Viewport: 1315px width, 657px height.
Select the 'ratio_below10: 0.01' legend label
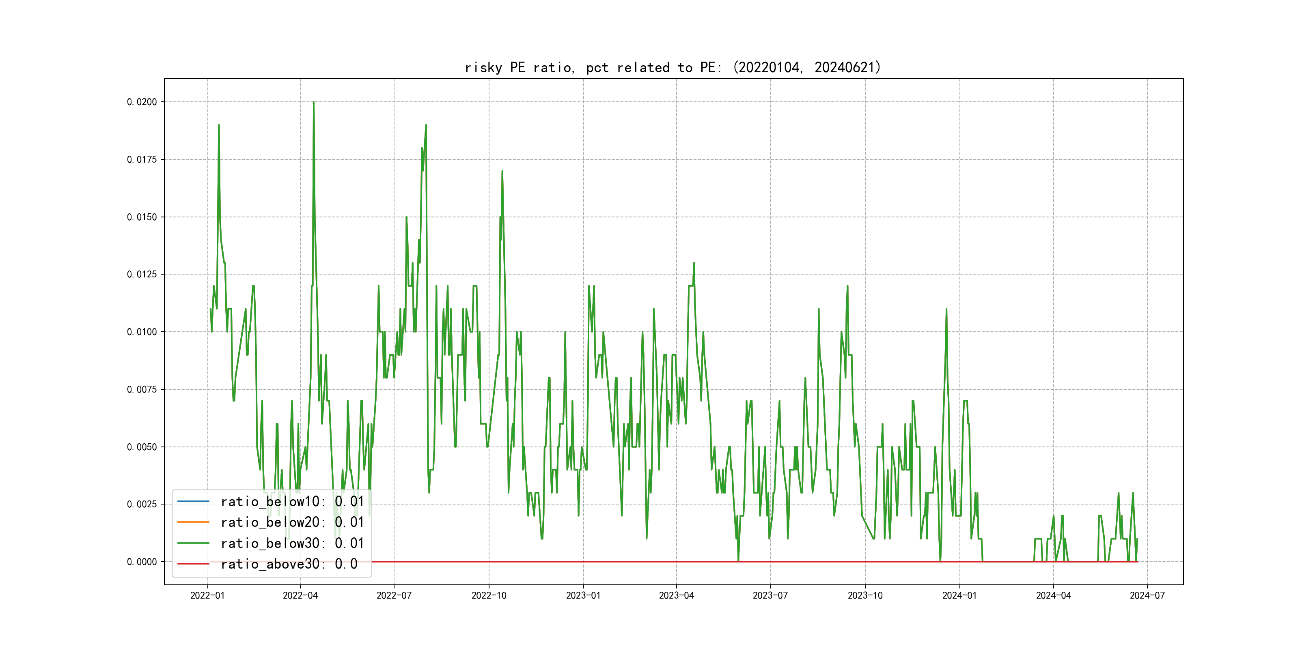click(292, 501)
